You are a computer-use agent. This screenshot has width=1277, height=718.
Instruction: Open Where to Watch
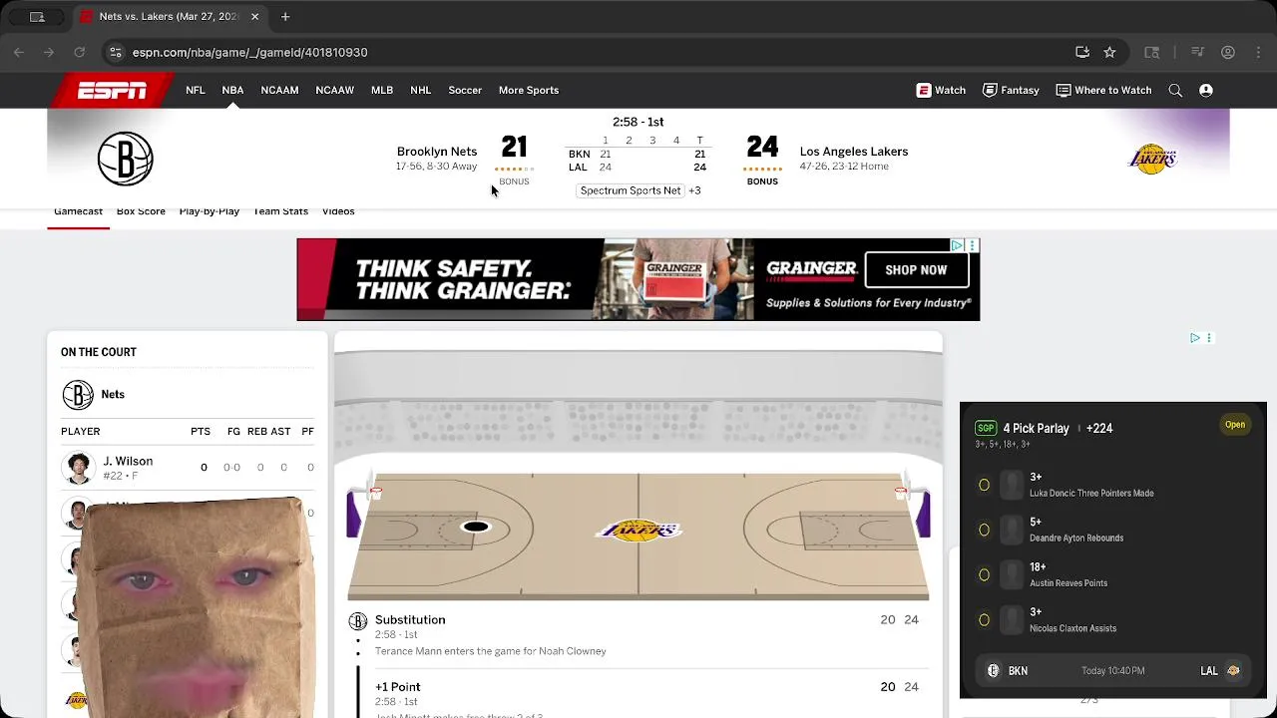1103,90
